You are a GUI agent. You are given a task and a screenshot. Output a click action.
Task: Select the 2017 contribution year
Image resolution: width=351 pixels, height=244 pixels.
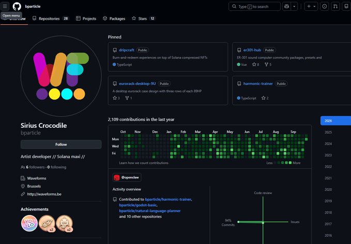328,224
